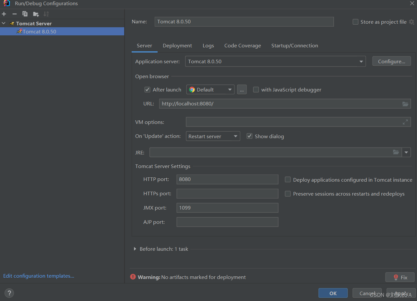
Task: Enable Preserve sessions across restarts and redeploys
Action: [288, 194]
